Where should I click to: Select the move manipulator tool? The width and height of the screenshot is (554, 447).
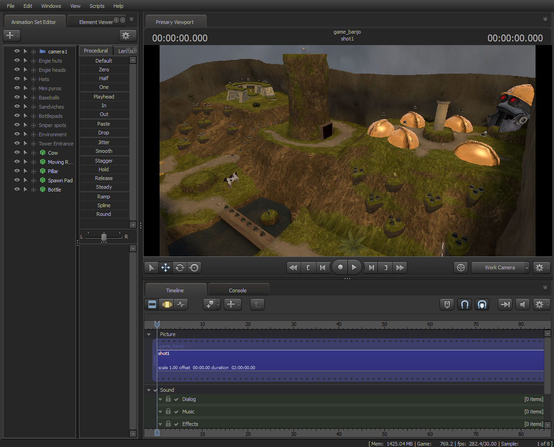click(165, 267)
